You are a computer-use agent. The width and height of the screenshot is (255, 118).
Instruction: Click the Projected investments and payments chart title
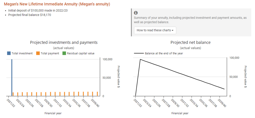pos(64,43)
